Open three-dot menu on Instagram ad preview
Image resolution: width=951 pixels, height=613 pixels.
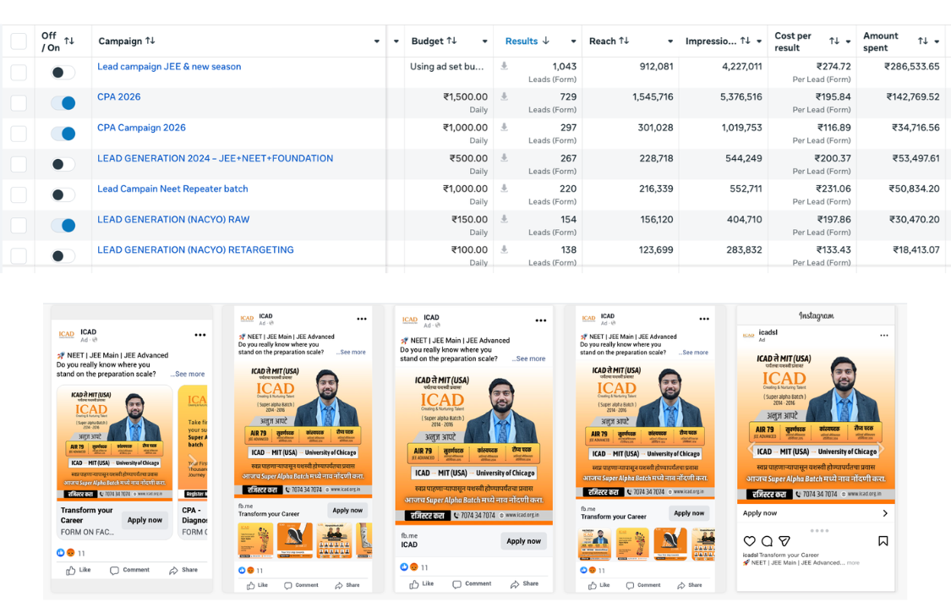click(x=883, y=336)
